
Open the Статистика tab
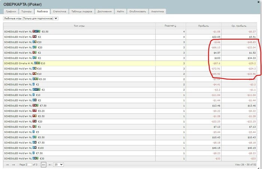click(60, 12)
